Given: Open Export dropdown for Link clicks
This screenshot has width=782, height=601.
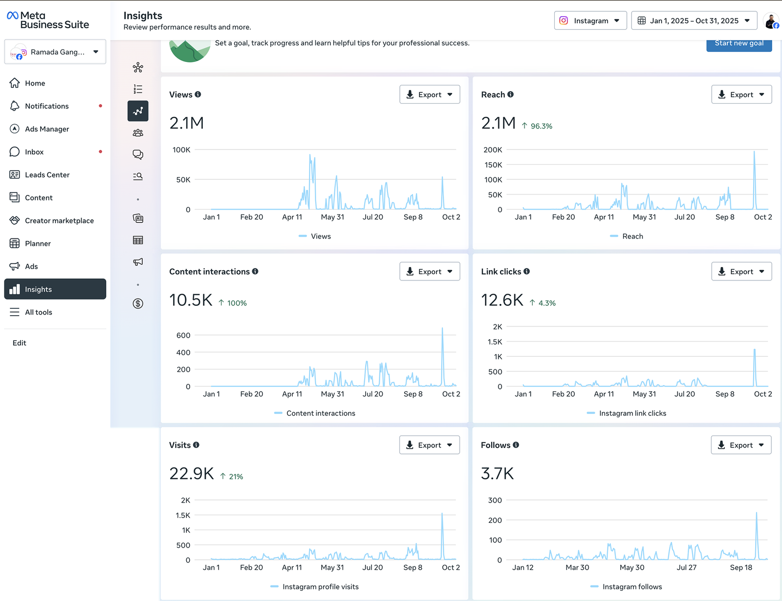Looking at the screenshot, I should pos(741,272).
